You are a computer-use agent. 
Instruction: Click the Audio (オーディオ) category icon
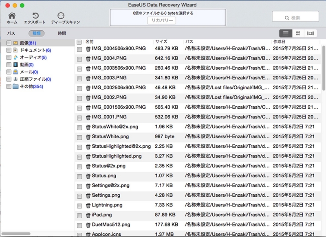click(15, 57)
